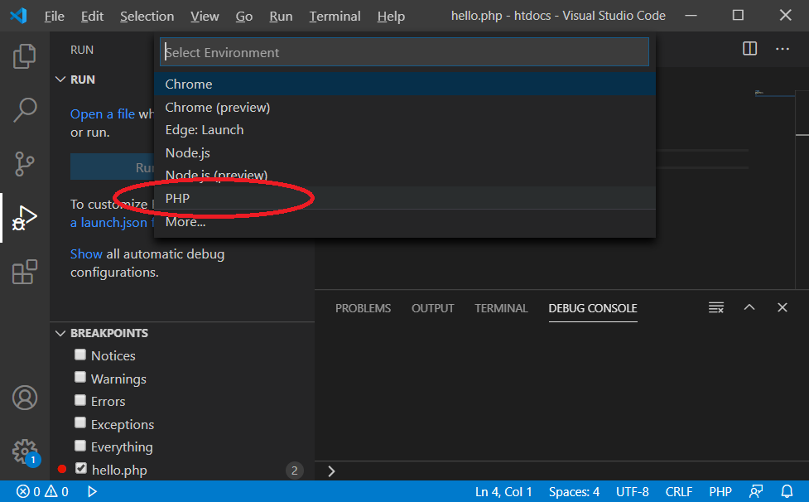Screen dimensions: 809x502
Task: Click the 'Open a file' link
Action: coord(102,114)
